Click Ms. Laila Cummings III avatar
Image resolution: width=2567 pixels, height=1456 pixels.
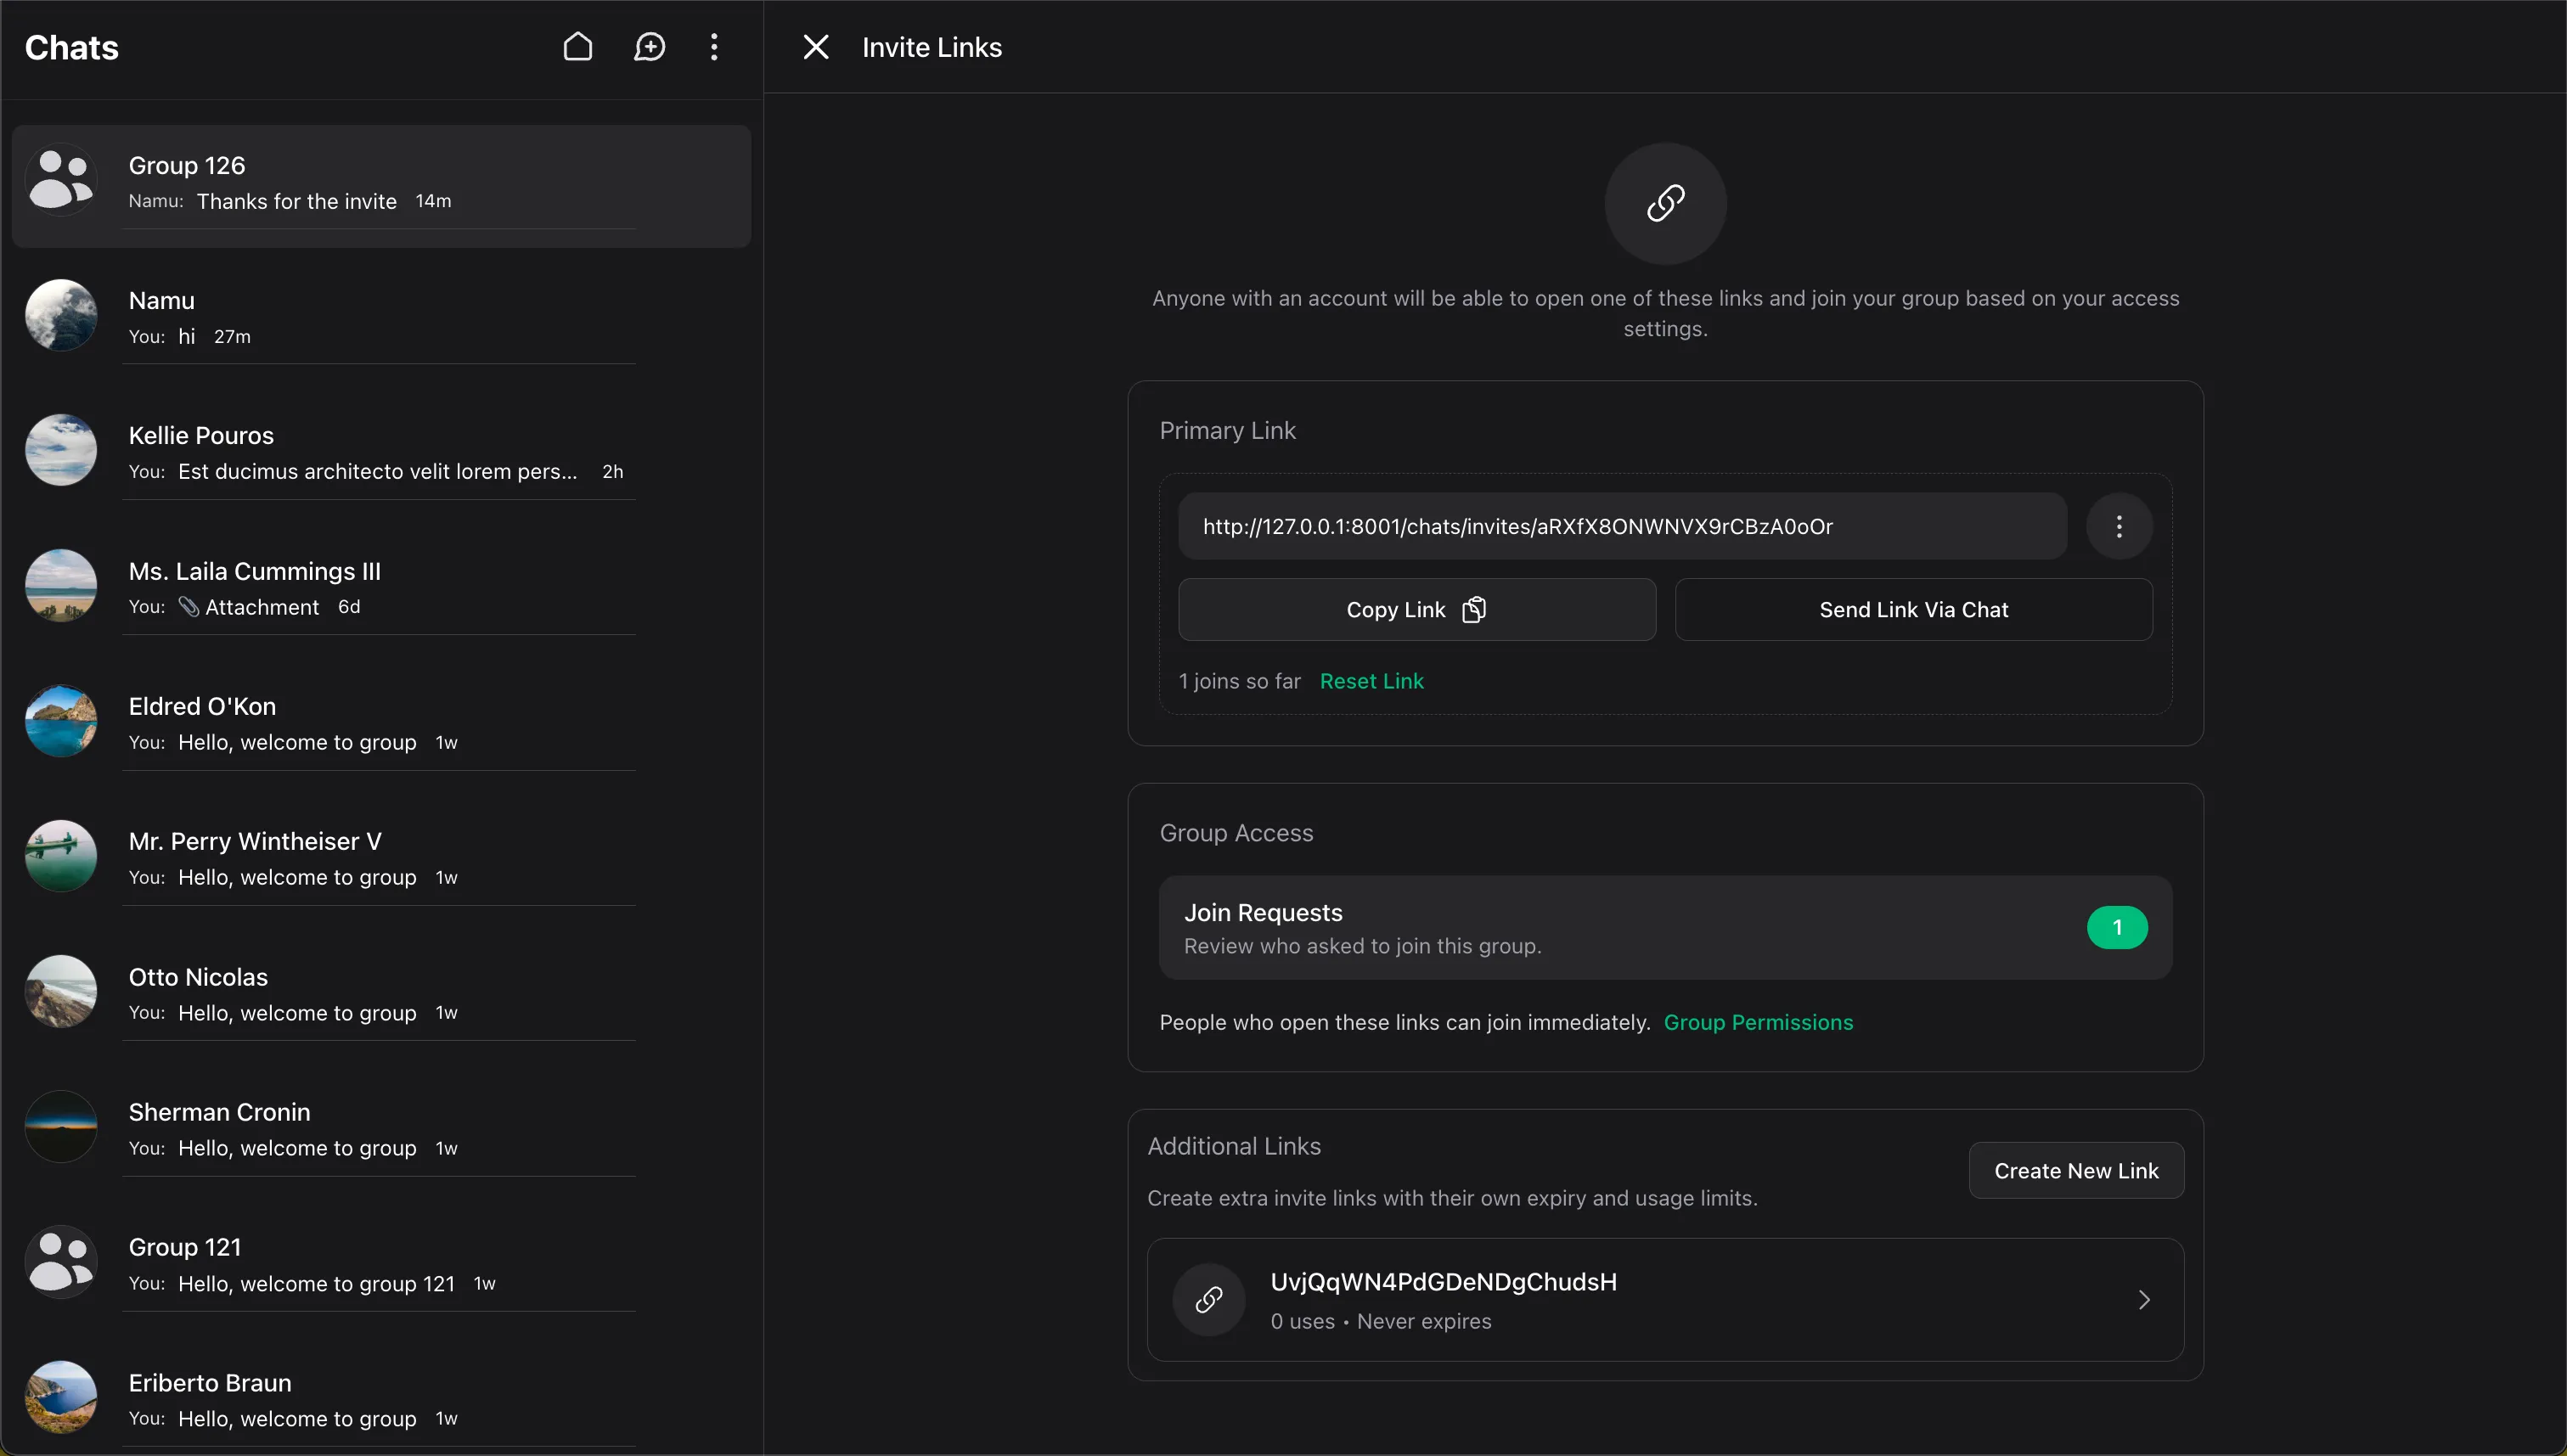point(61,585)
